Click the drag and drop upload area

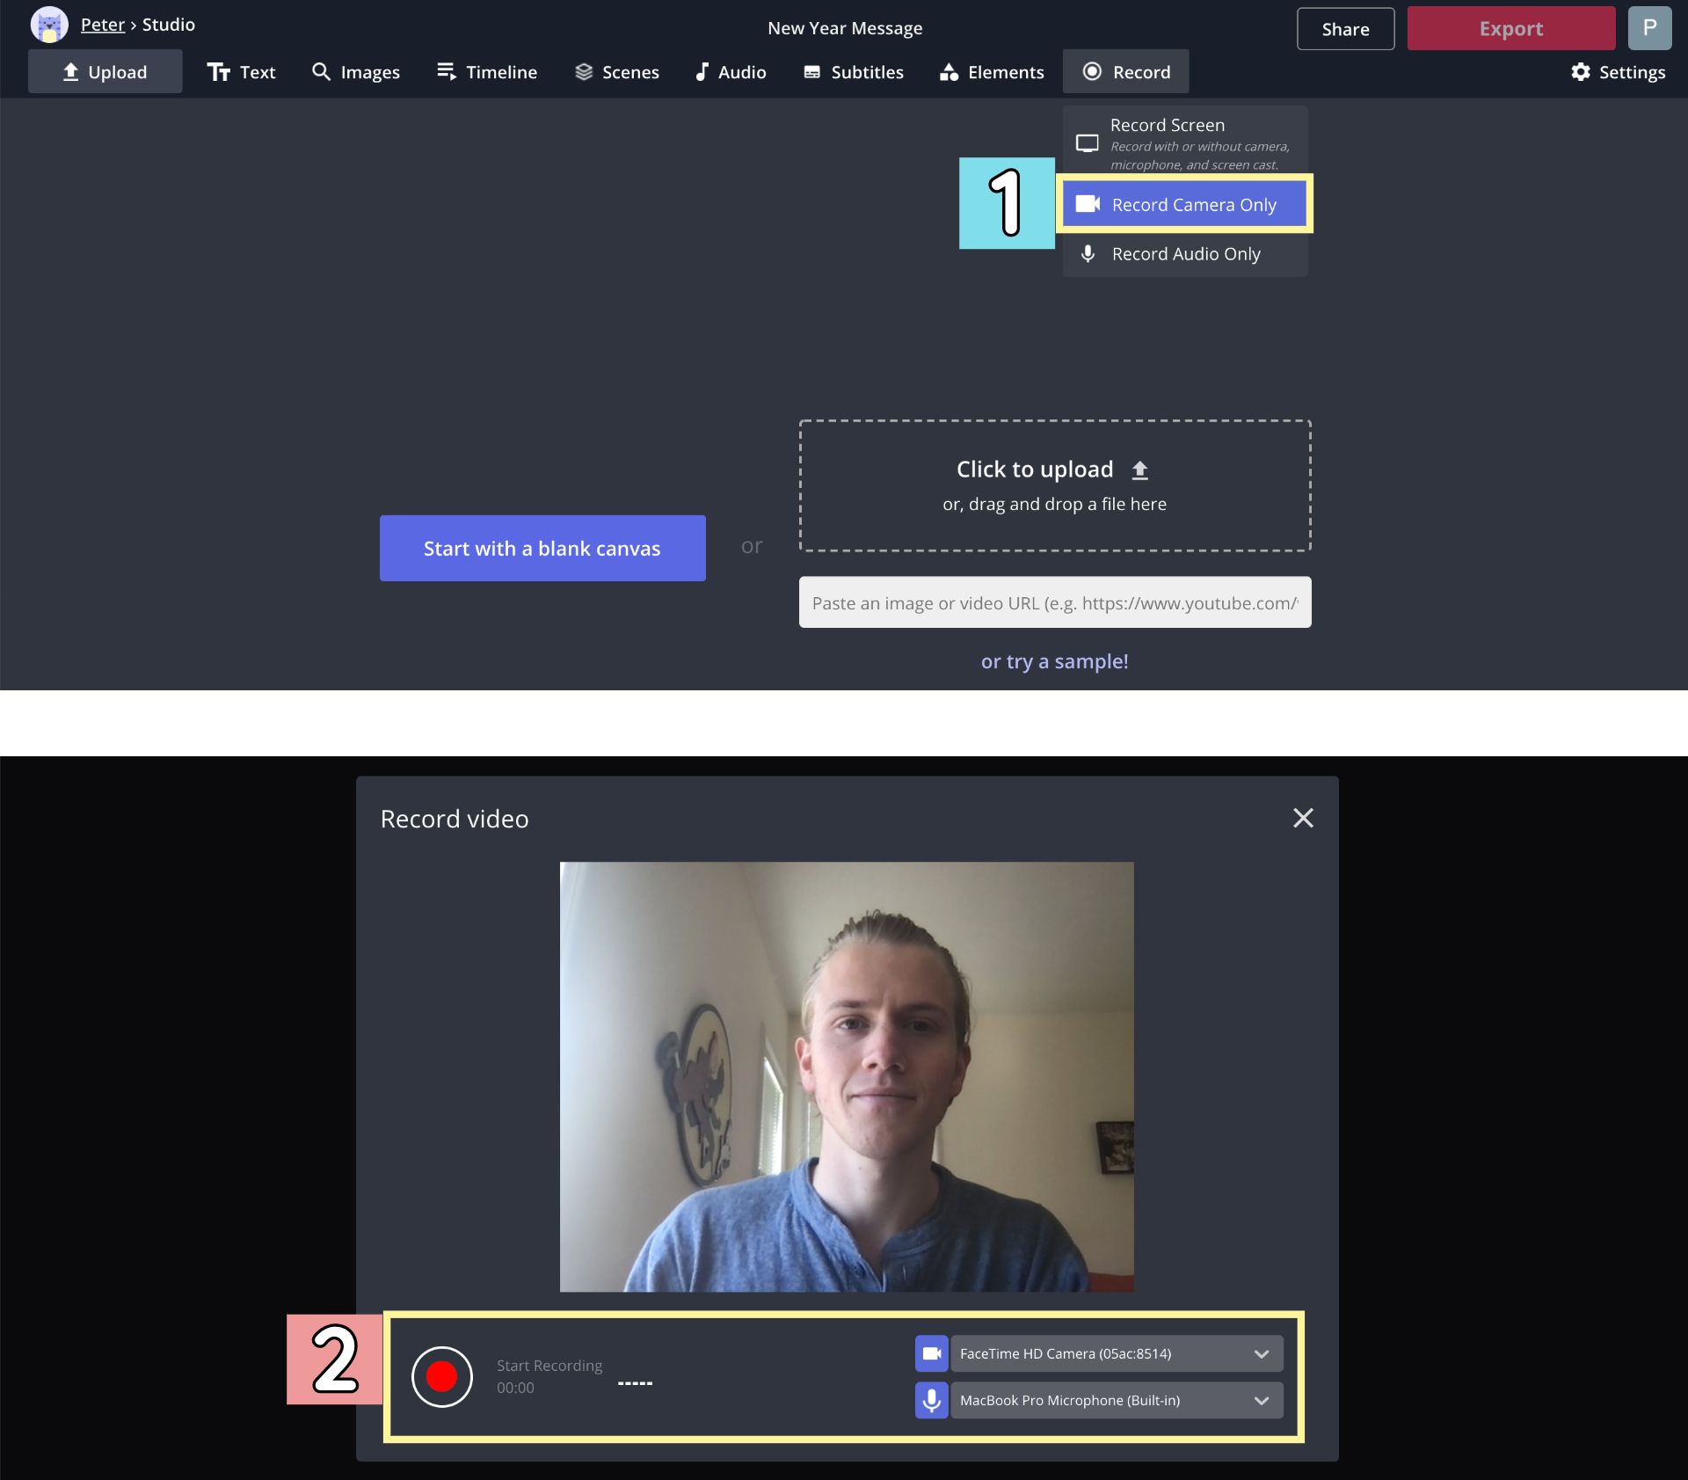1053,485
